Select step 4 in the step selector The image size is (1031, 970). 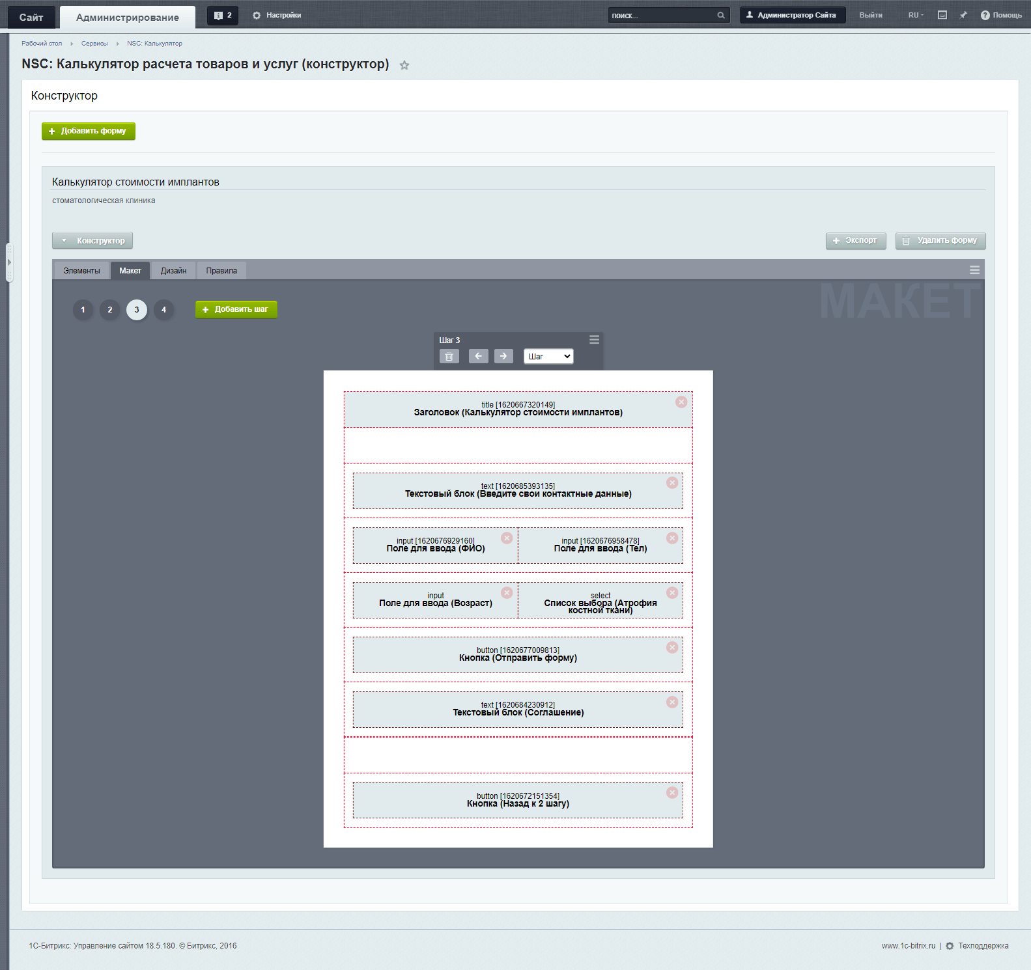pos(163,310)
